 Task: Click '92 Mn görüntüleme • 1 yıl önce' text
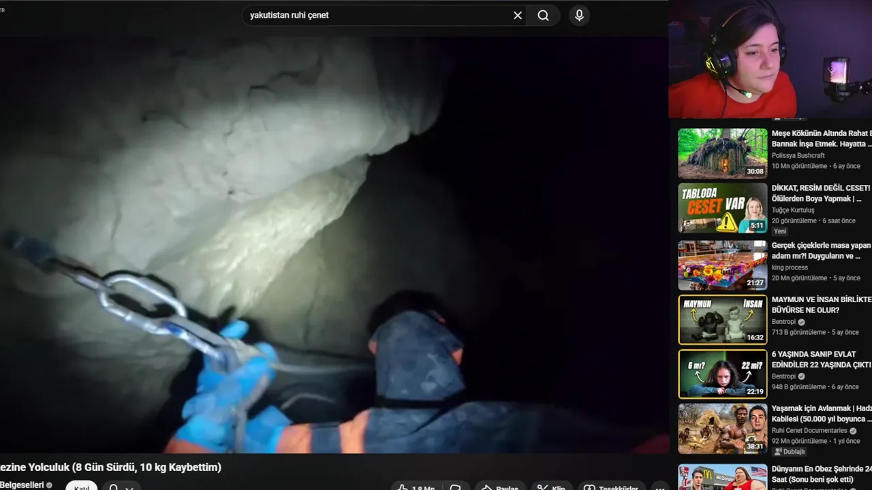point(815,441)
